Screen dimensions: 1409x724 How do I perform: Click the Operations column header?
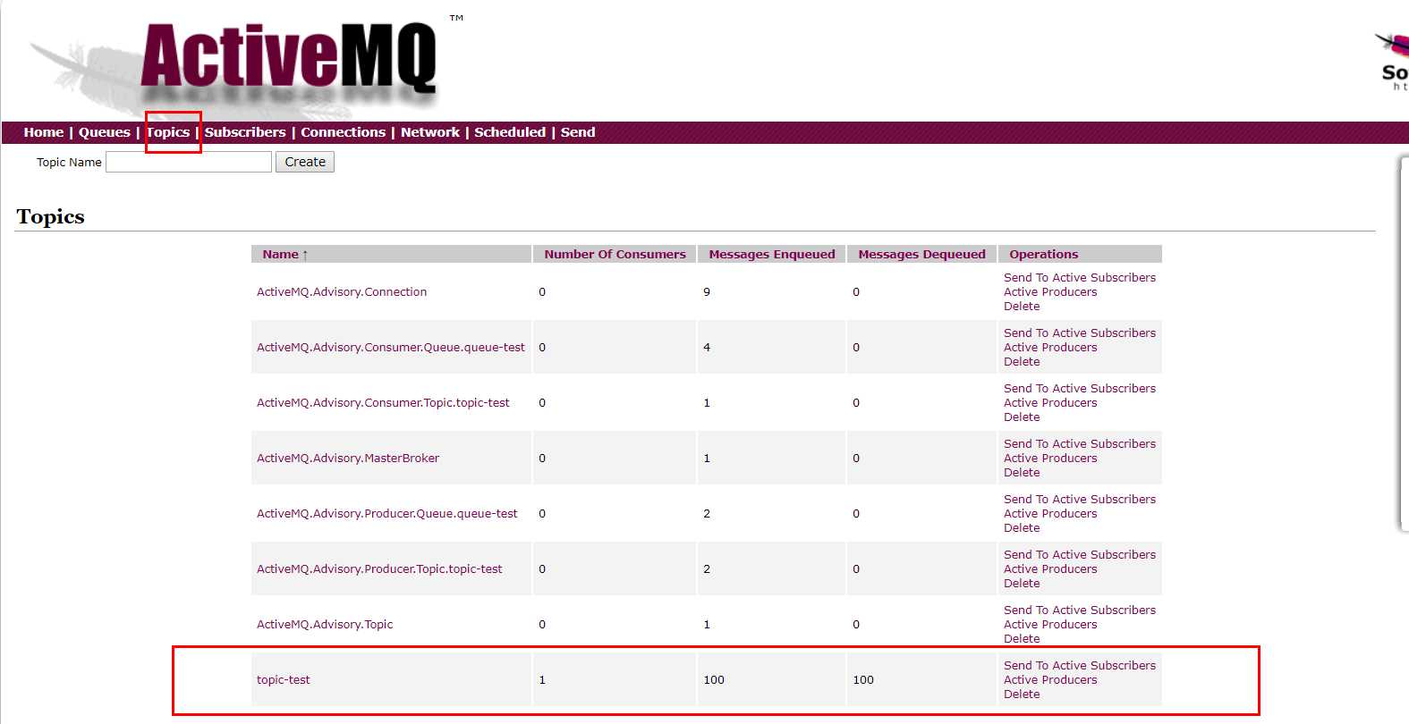tap(1044, 254)
